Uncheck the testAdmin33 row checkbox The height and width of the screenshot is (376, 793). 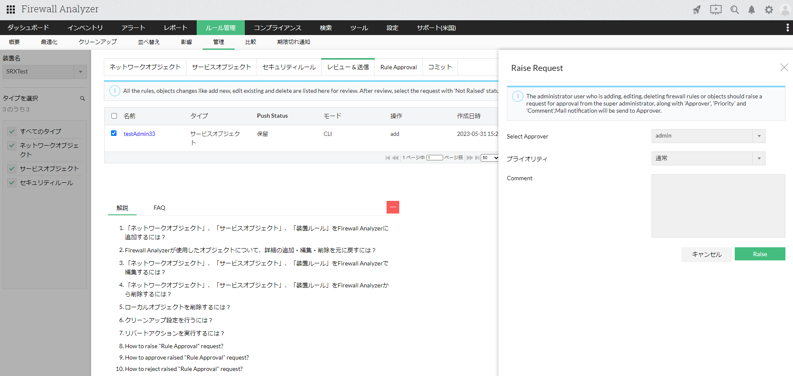click(x=114, y=133)
